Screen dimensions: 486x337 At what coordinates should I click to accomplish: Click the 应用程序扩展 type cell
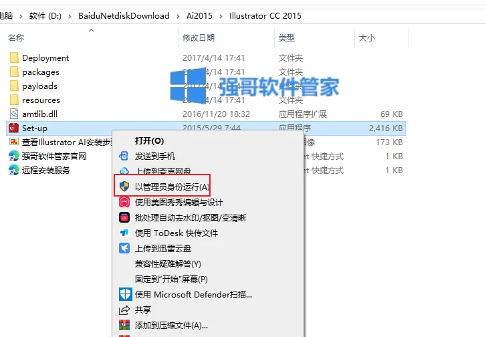tap(303, 114)
